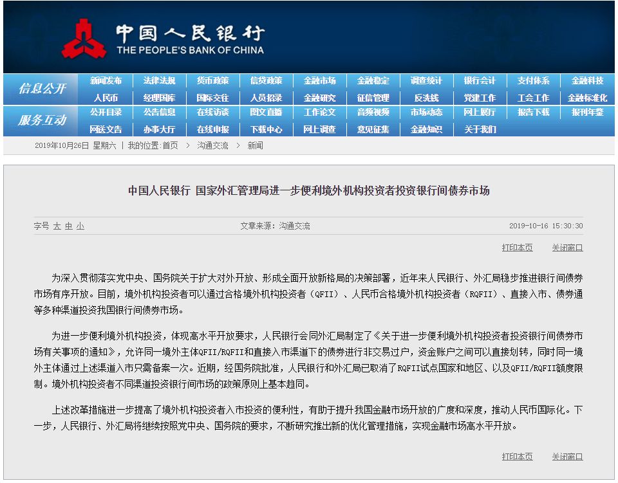Go to 图文直播 section
The image size is (618, 483).
(266, 112)
